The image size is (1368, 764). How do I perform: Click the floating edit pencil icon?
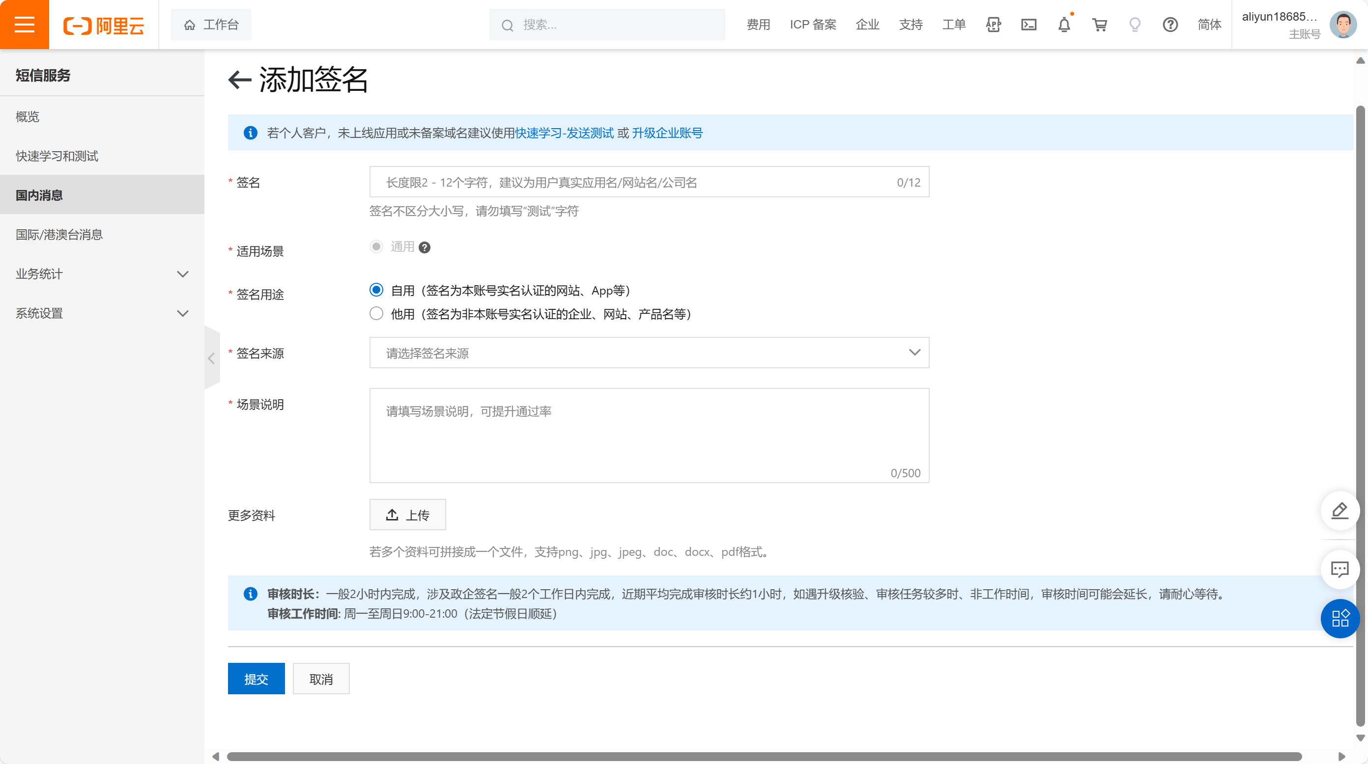pyautogui.click(x=1339, y=510)
